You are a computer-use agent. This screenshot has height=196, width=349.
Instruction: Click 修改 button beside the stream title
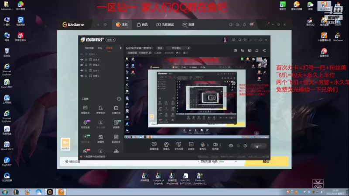[x=160, y=48]
